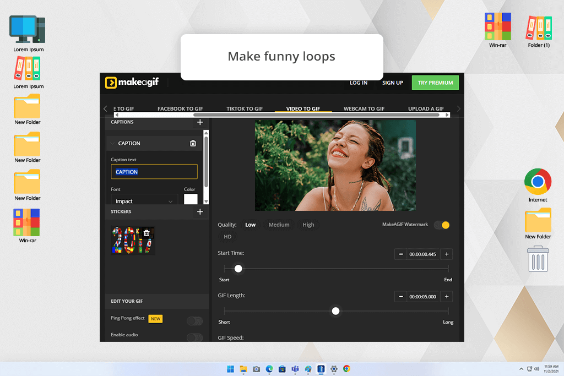The image size is (564, 376).
Task: Collapse the CAPTION section chevron
Action: [x=112, y=144]
